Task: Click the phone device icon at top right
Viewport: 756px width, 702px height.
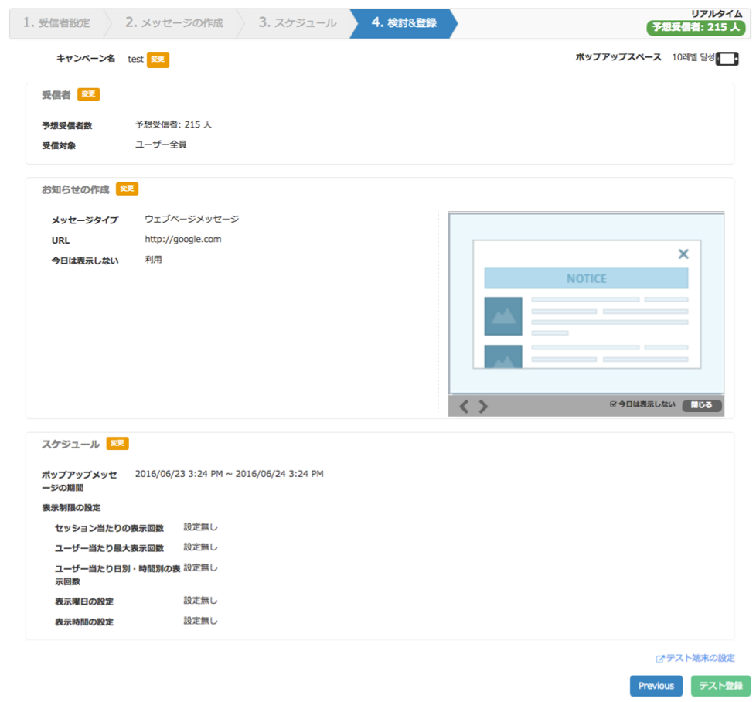Action: [727, 59]
